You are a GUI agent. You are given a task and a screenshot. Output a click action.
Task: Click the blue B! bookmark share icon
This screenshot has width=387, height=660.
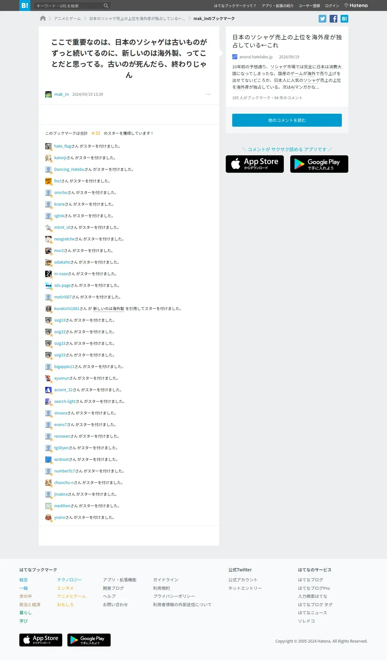[x=344, y=19]
